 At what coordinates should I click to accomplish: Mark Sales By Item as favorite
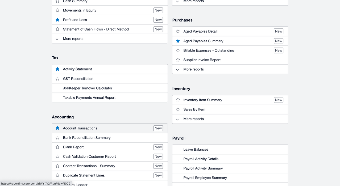pos(178,109)
